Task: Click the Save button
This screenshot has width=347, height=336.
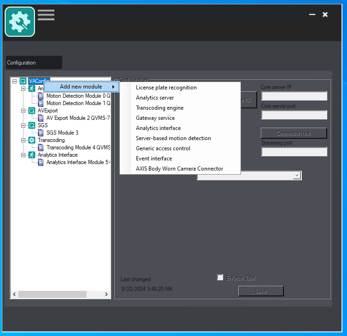Action: [261, 291]
